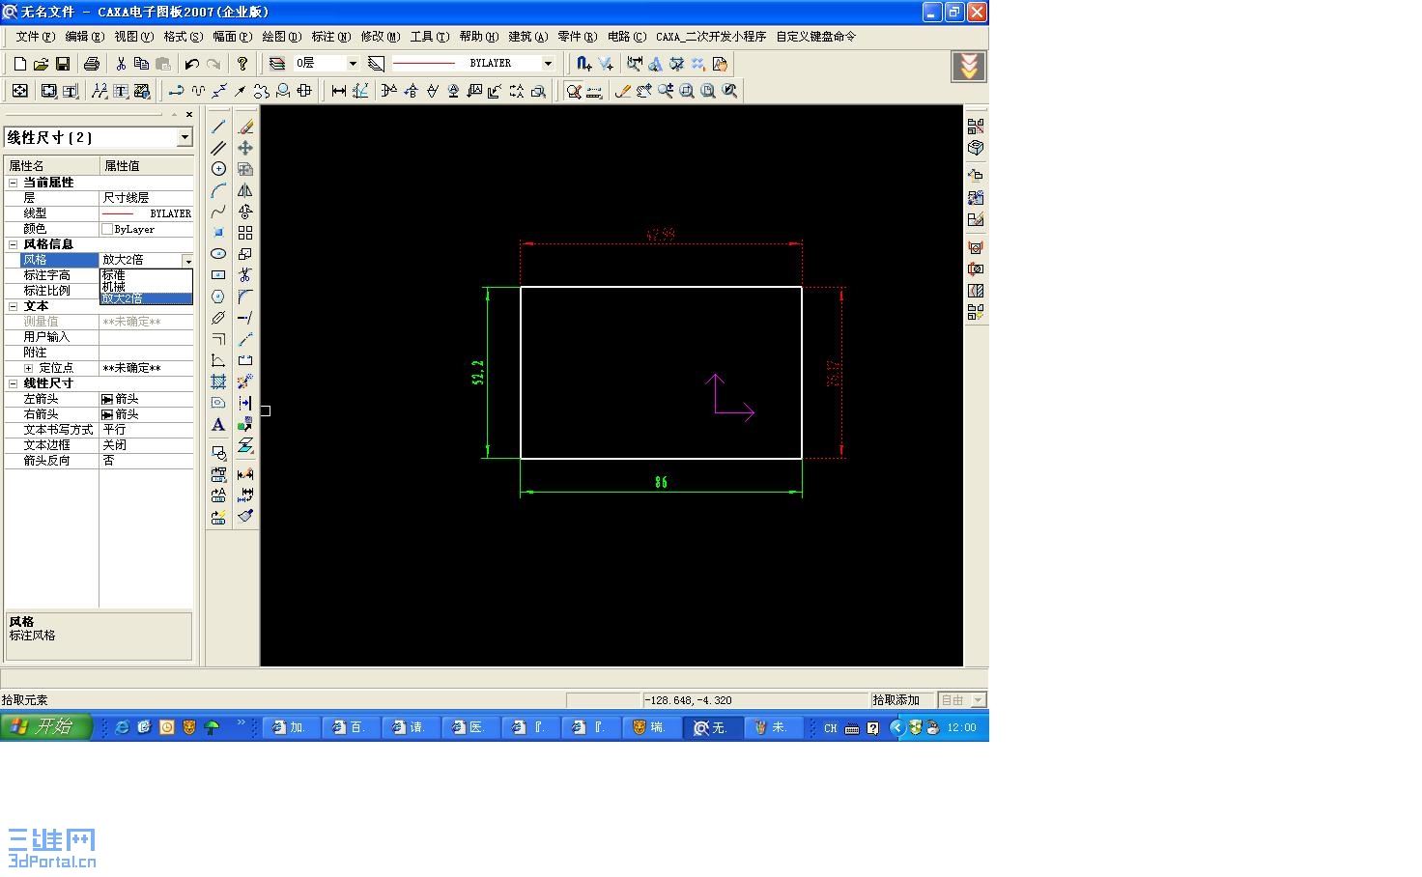Open the BYLAYER line type dropdown
The height and width of the screenshot is (877, 1422).
(x=548, y=64)
